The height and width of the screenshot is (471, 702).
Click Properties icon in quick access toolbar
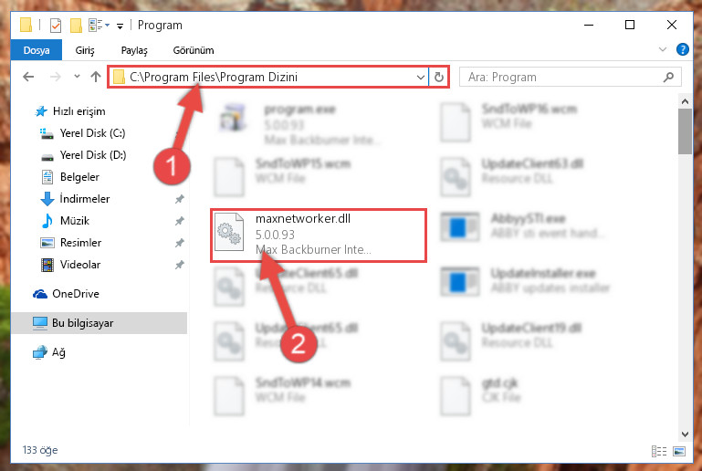tap(56, 25)
